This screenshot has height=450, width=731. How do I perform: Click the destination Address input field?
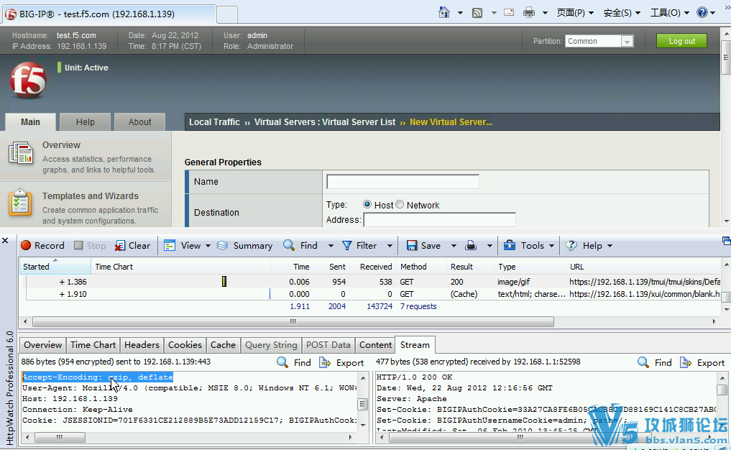(x=440, y=220)
